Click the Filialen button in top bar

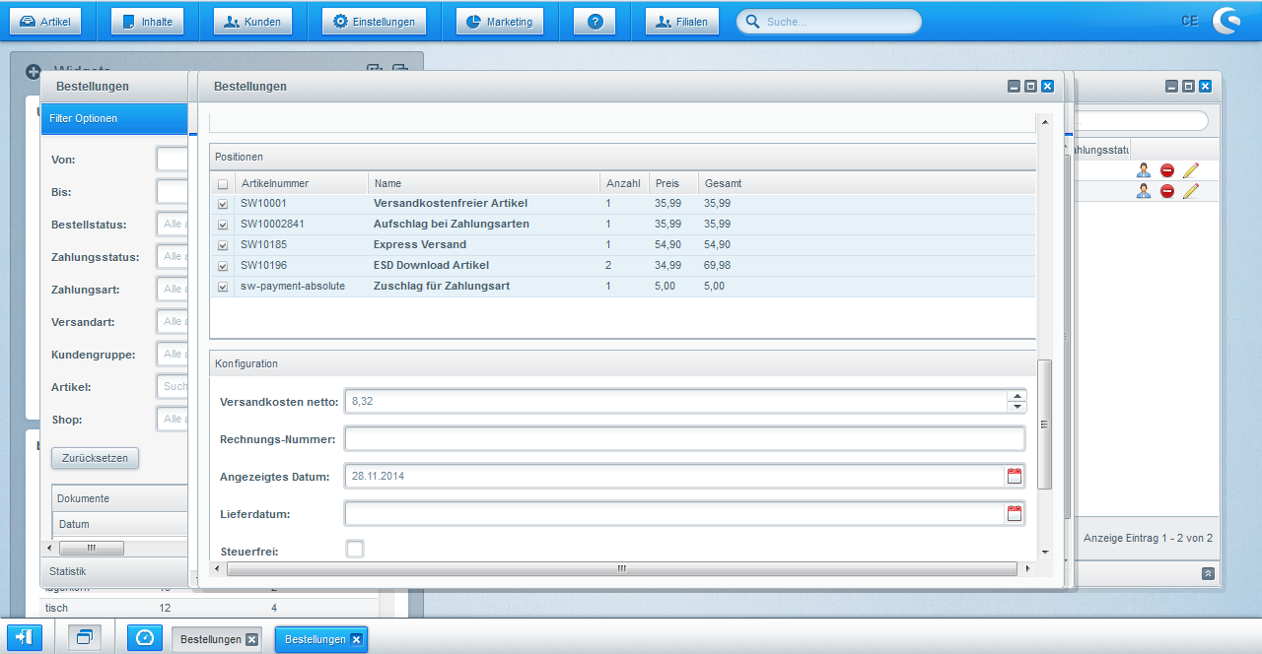tap(682, 22)
